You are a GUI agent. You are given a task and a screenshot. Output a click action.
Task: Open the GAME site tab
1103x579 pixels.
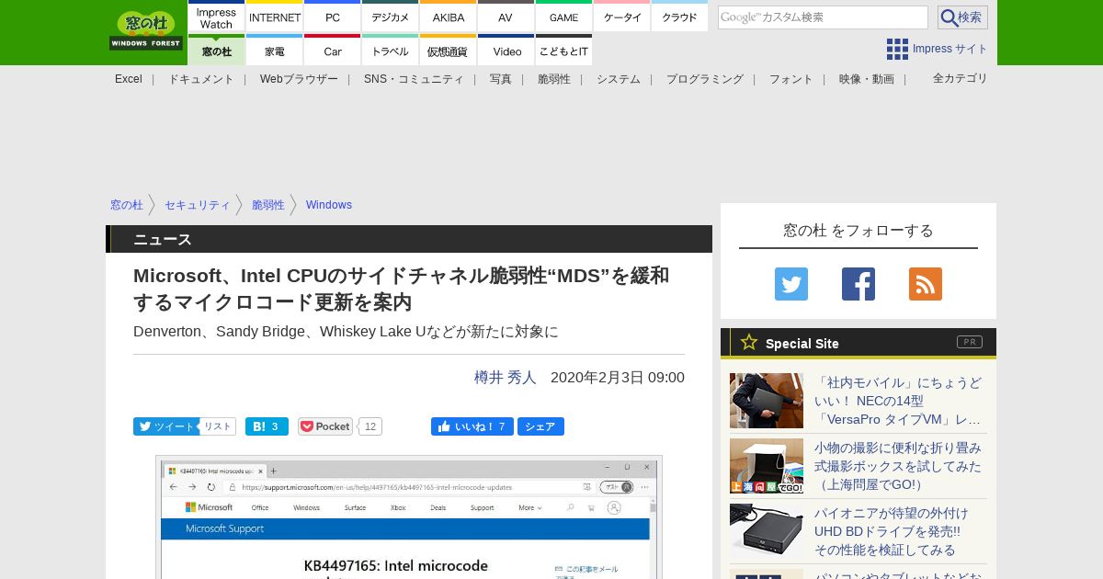[563, 17]
